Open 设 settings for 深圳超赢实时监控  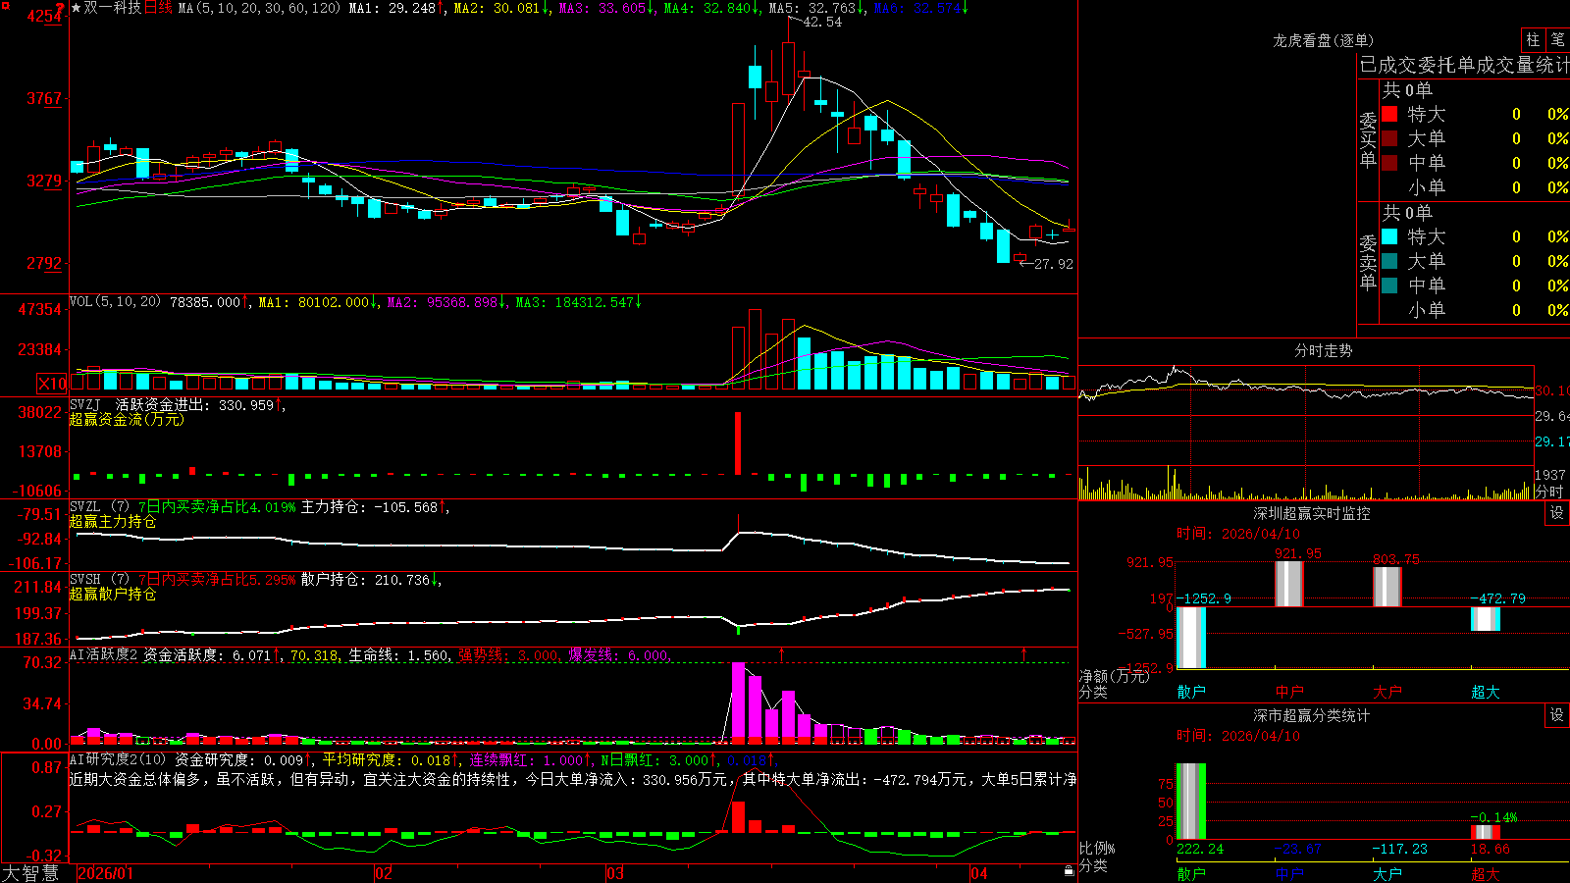click(1556, 513)
